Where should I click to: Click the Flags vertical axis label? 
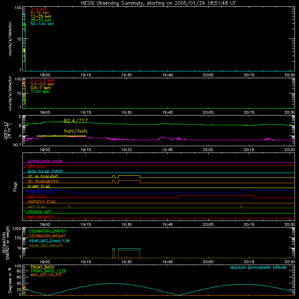[x=15, y=187]
